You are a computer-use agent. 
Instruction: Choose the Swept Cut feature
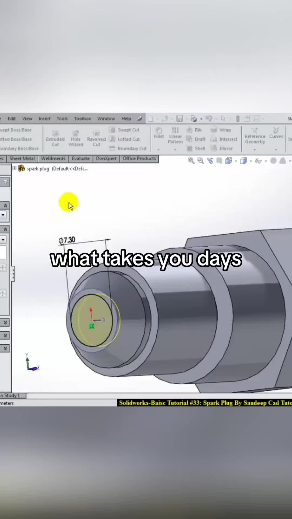pyautogui.click(x=124, y=130)
